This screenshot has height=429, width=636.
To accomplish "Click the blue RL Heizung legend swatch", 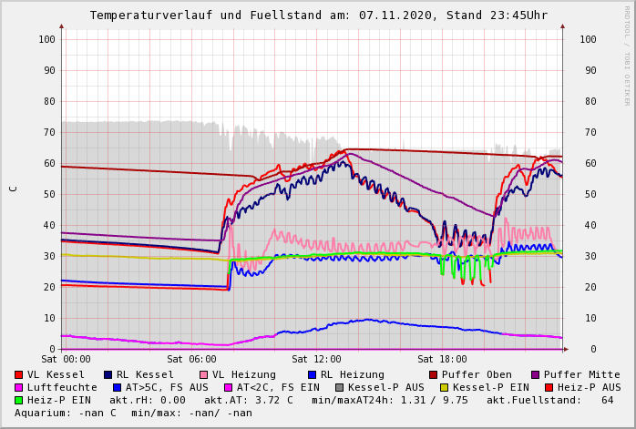I will point(312,374).
